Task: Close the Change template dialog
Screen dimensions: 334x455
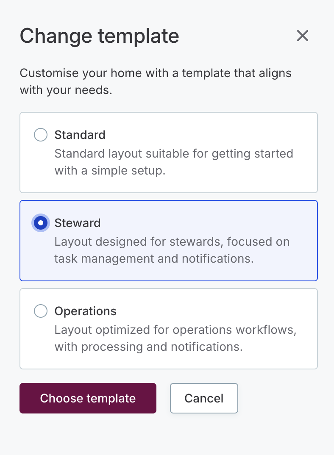Action: click(x=302, y=36)
